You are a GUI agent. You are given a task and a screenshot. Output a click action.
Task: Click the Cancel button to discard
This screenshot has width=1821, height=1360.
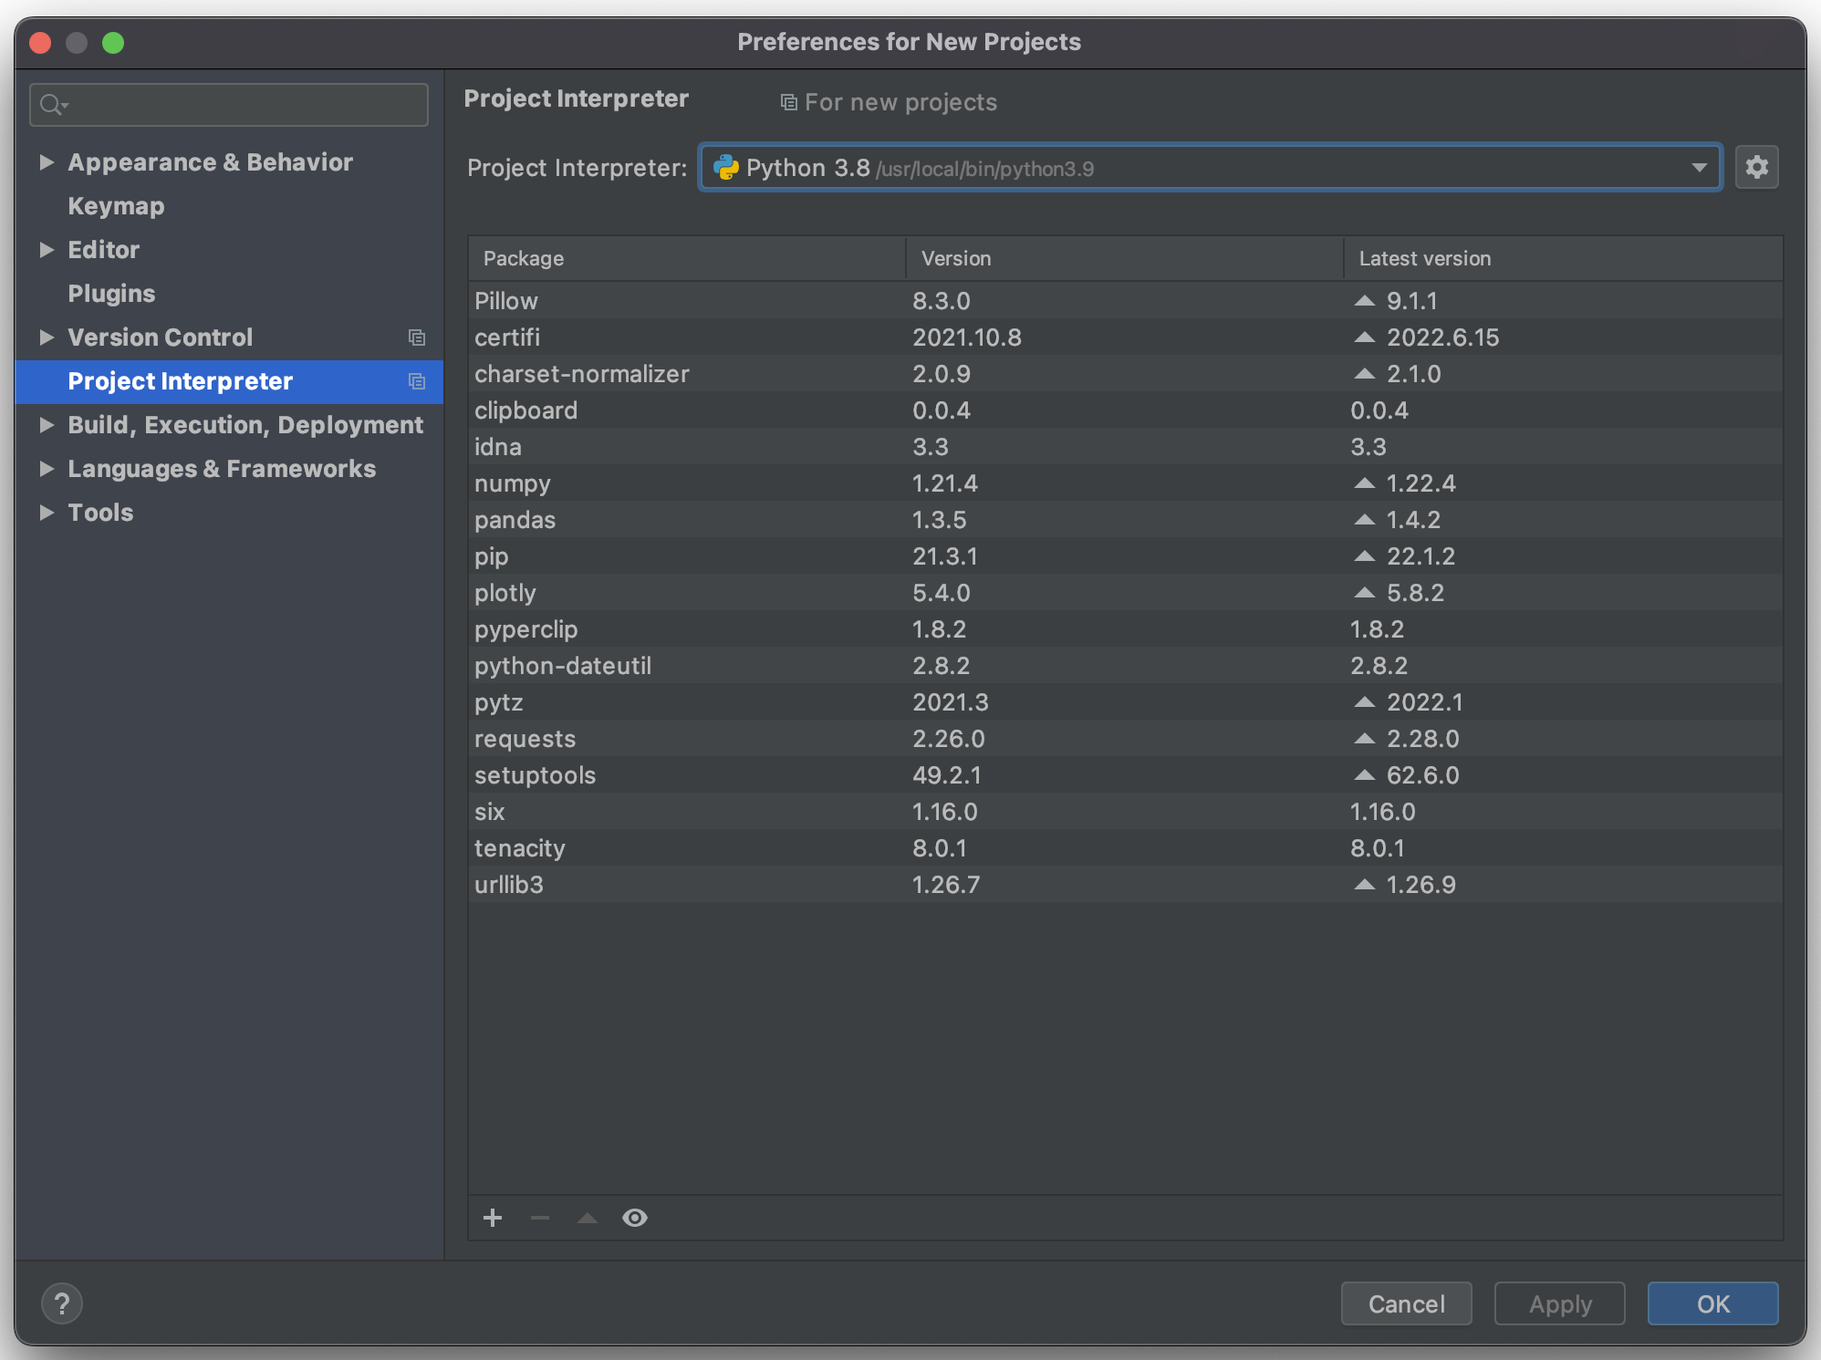[x=1404, y=1303]
